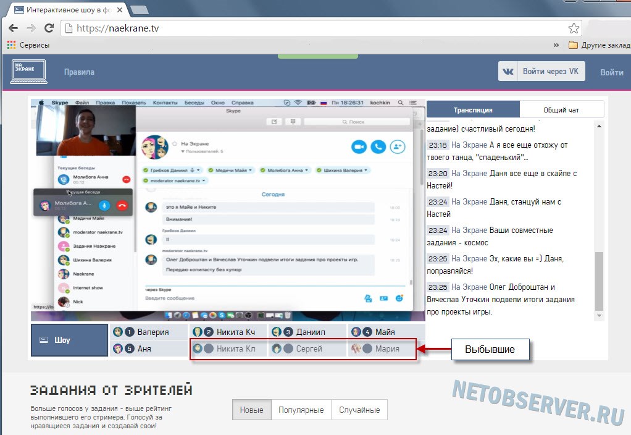
Task: Select Задания Наэкране conversation
Action: pos(94,246)
